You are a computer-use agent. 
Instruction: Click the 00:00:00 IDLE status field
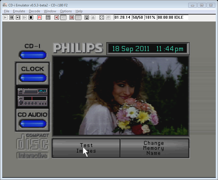click(172, 17)
